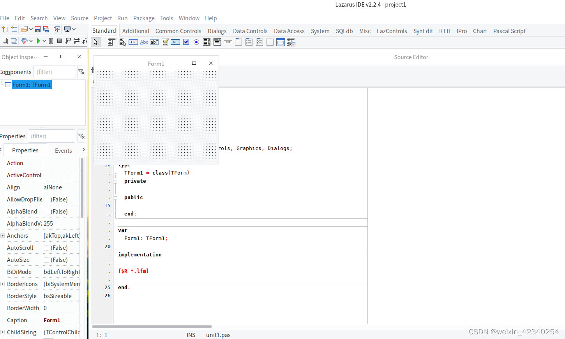Switch to the Additional palette tab

click(136, 31)
